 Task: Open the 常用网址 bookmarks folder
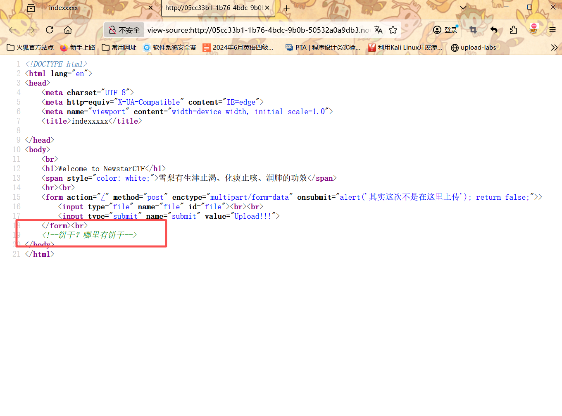[x=119, y=48]
